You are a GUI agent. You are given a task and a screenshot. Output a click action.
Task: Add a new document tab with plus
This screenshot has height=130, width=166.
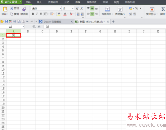(x=113, y=22)
